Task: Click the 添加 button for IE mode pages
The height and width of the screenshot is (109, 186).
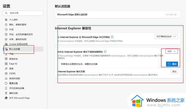Action: click(174, 72)
